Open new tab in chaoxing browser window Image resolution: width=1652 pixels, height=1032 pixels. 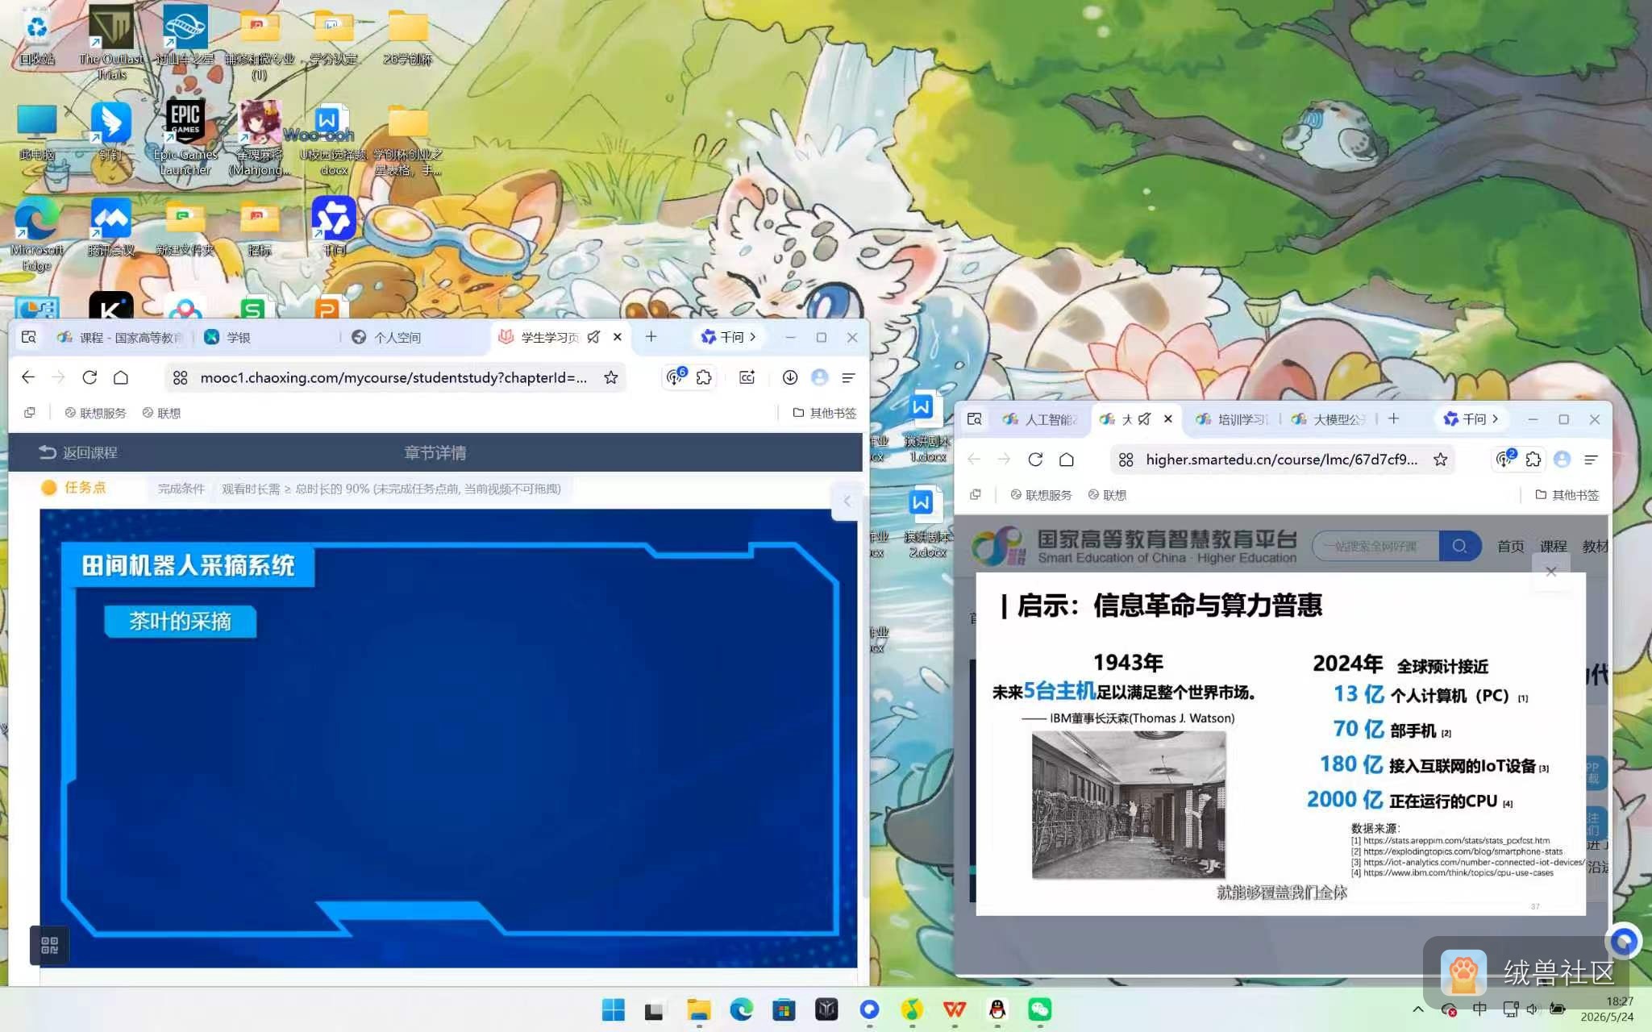651,337
